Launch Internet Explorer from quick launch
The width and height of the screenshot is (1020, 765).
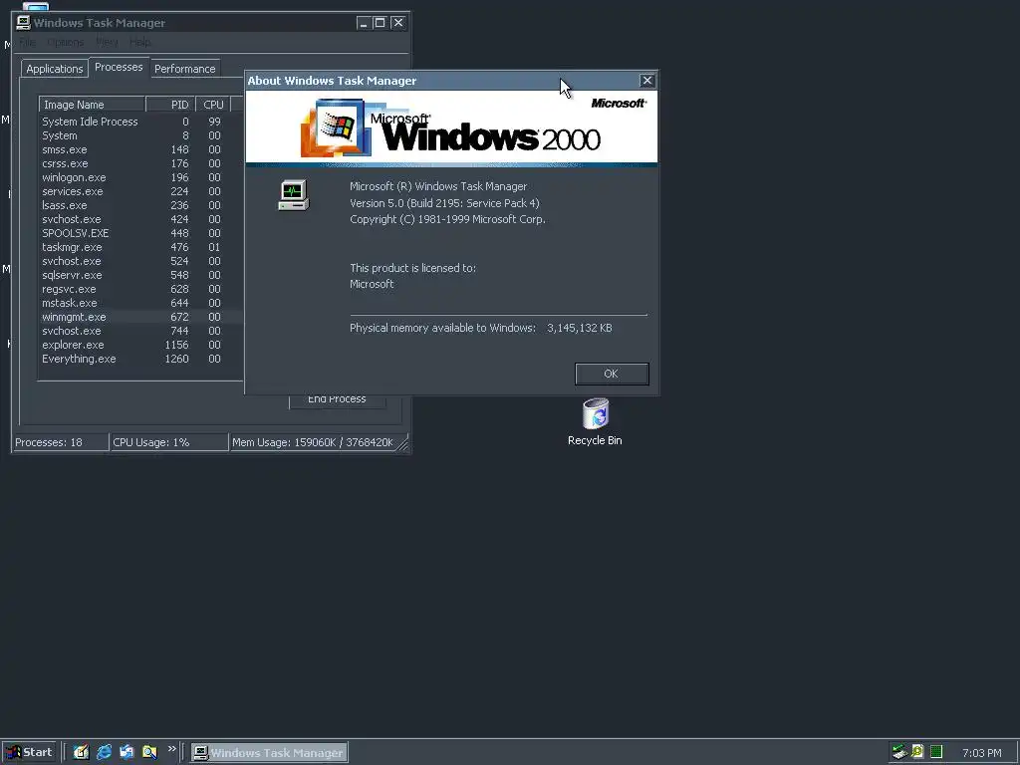click(104, 752)
